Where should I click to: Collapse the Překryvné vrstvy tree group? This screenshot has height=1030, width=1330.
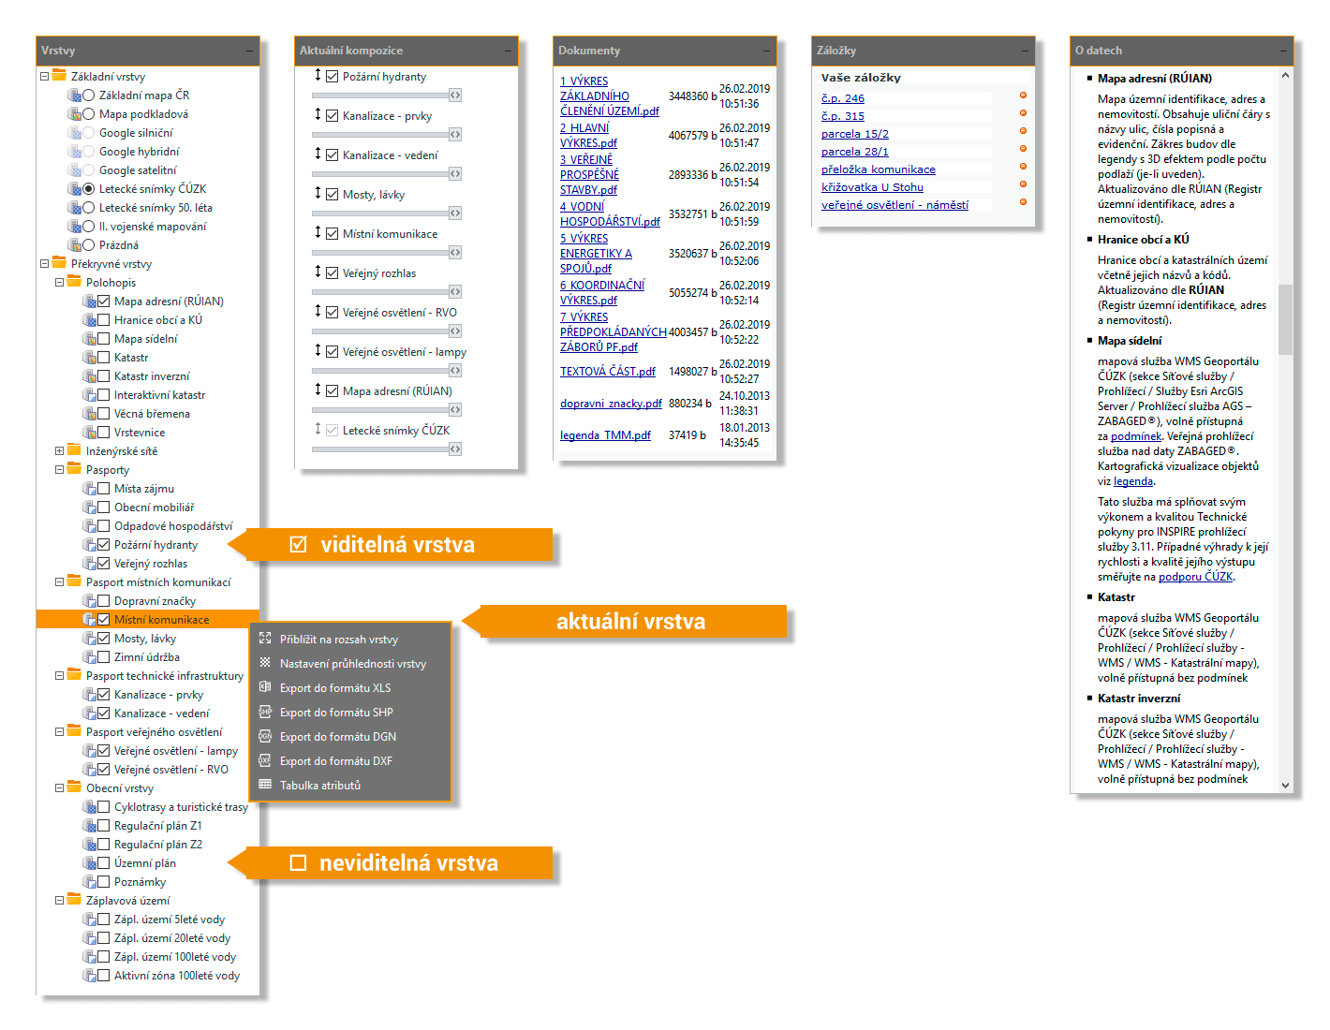44,264
